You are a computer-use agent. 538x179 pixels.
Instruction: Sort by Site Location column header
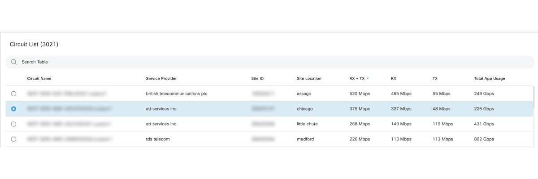tap(309, 79)
